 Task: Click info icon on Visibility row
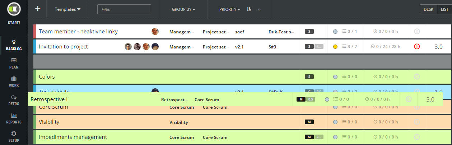coord(417,122)
